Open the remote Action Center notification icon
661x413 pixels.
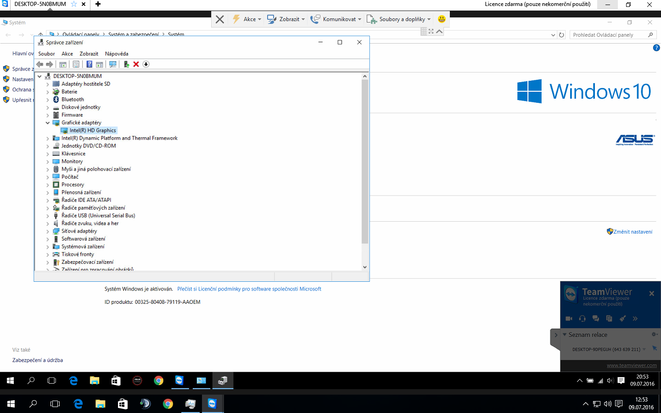[x=621, y=380]
